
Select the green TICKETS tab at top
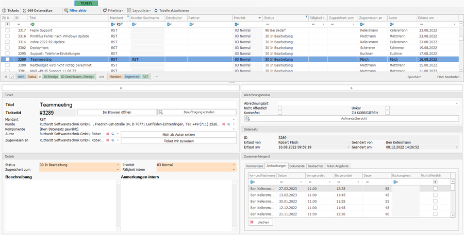86,3
